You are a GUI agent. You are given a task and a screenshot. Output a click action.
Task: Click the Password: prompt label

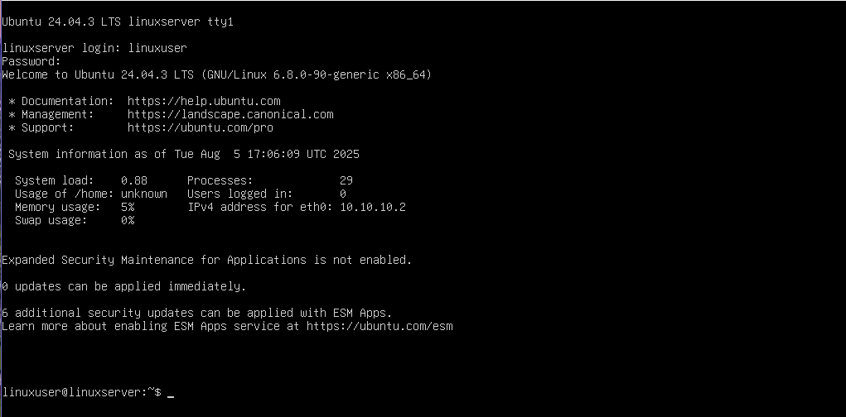point(31,61)
